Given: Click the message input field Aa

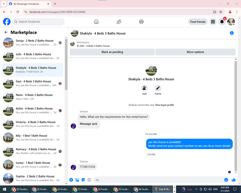Looking at the screenshot, I should [x=161, y=180].
